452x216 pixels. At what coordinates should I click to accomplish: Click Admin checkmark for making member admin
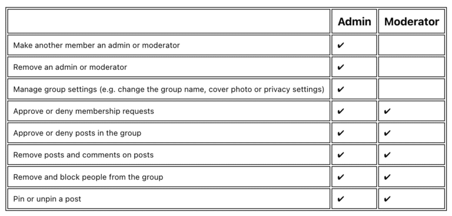pyautogui.click(x=341, y=45)
